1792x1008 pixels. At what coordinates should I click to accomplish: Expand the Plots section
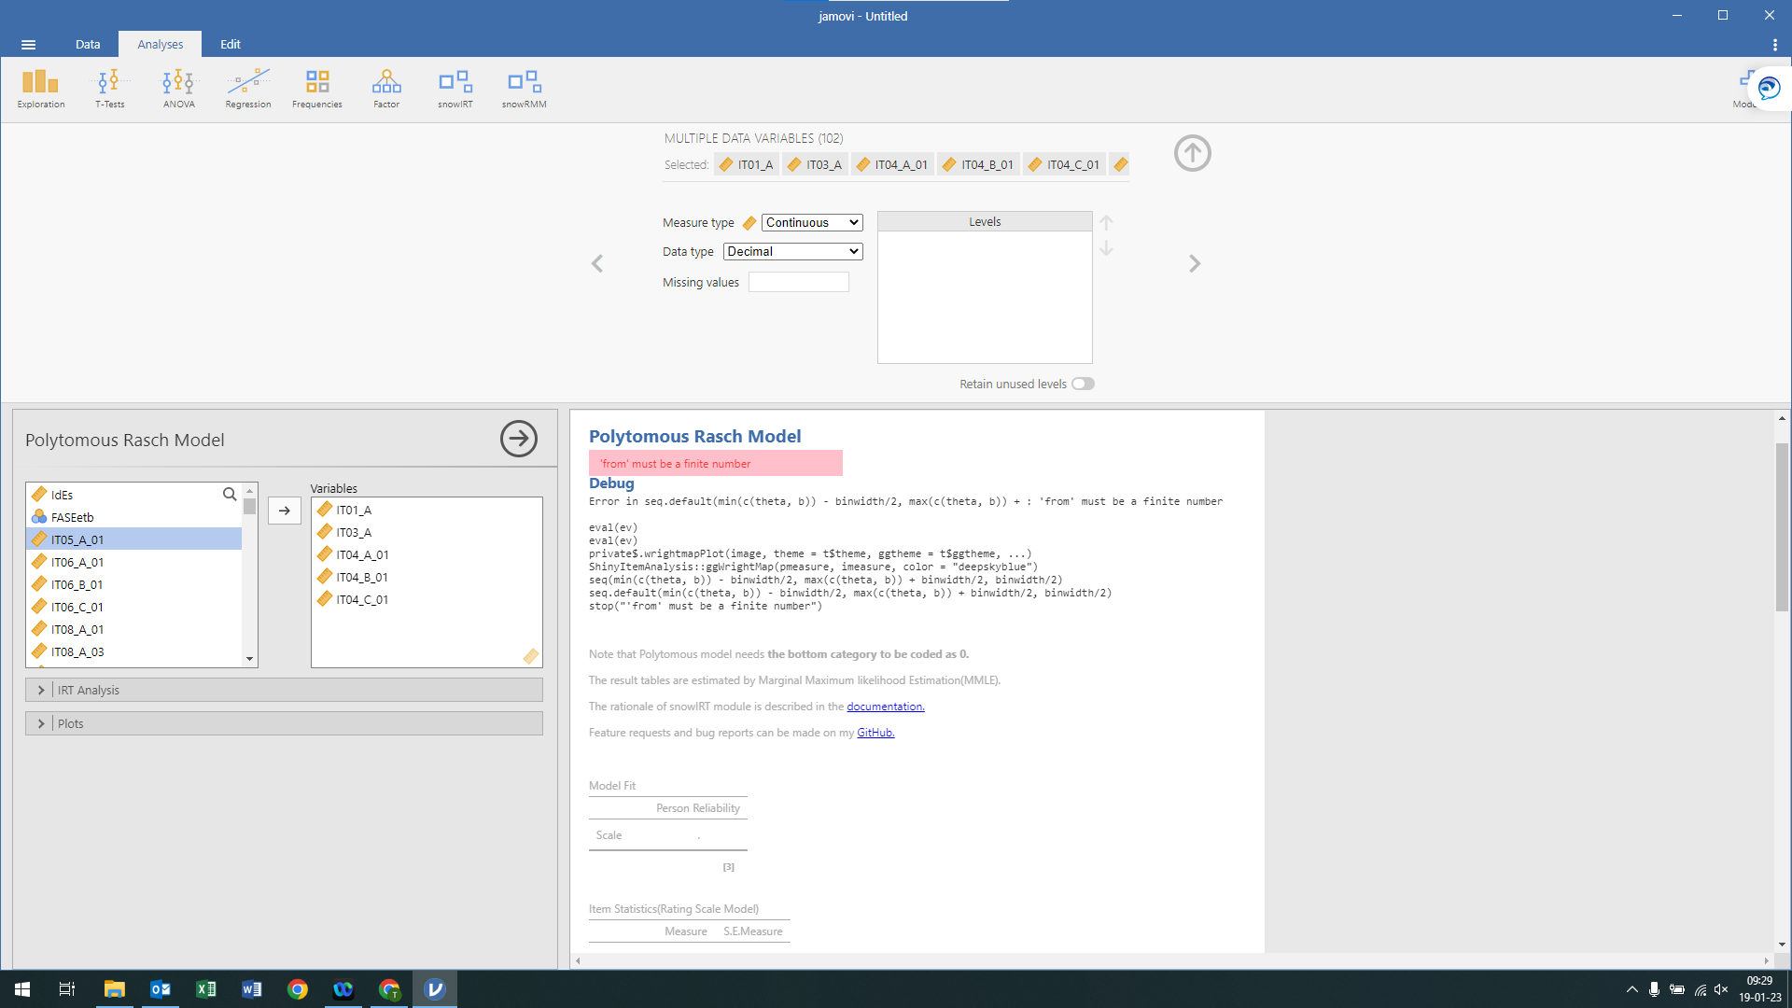coord(69,722)
